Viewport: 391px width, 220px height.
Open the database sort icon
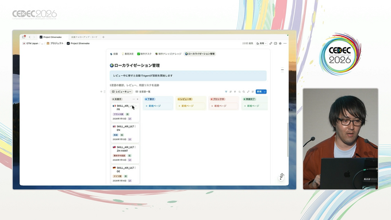pos(231,92)
